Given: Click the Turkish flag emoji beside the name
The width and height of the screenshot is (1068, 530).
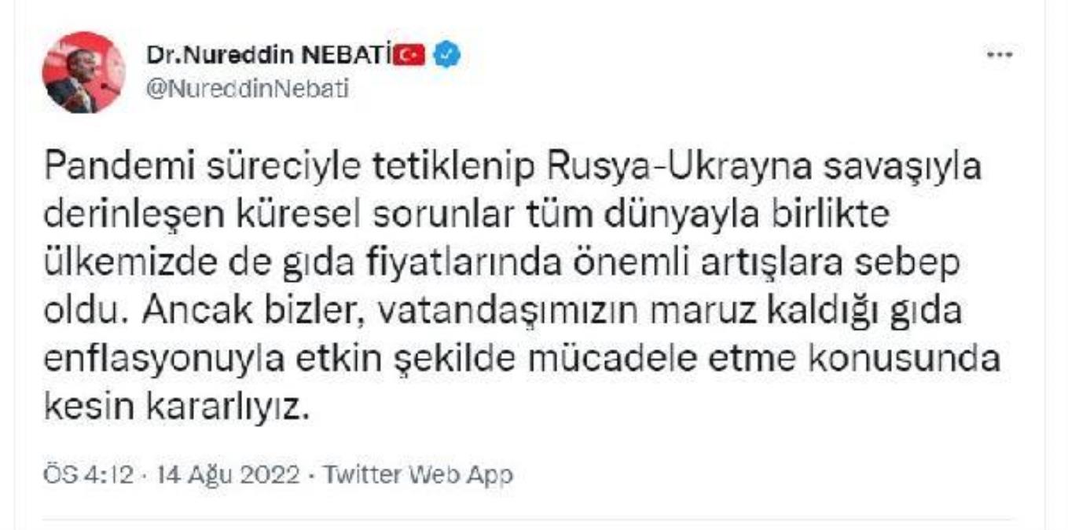Looking at the screenshot, I should coord(409,56).
